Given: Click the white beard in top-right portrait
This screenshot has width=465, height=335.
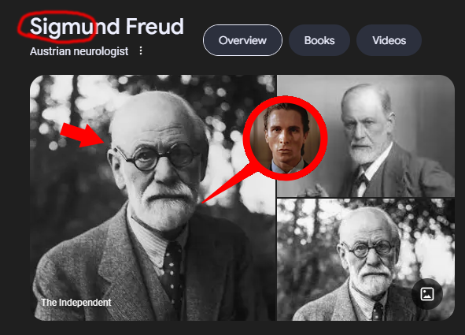Looking at the screenshot, I should click(x=363, y=153).
